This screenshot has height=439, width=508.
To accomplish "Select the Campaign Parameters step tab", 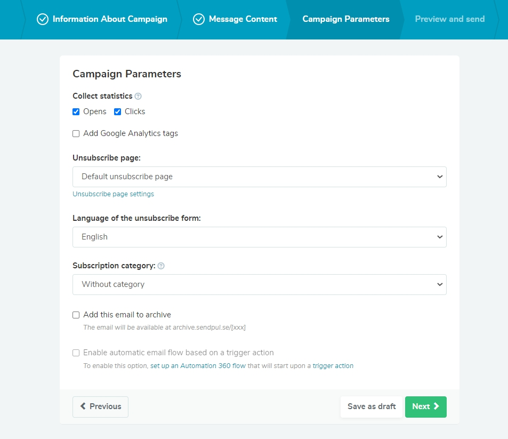I will [345, 19].
